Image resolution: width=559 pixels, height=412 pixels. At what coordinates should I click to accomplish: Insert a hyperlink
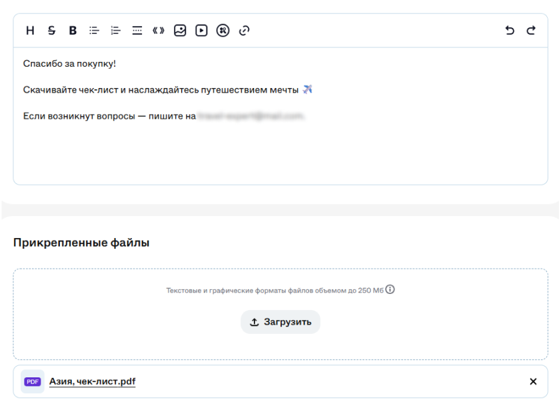[x=245, y=31]
